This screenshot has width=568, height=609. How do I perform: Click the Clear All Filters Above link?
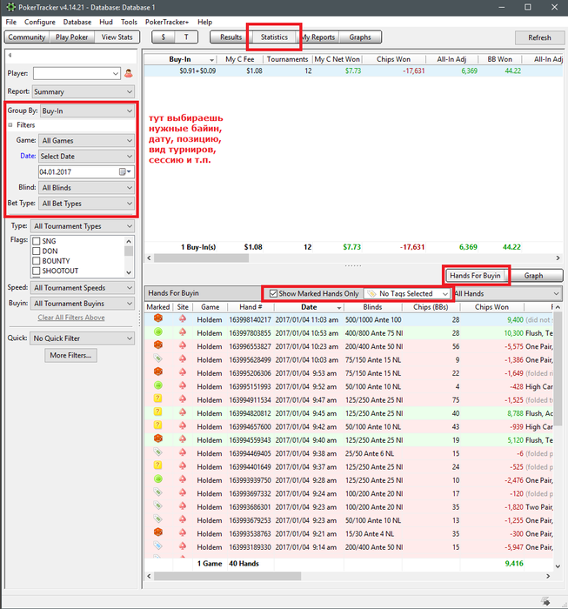[71, 318]
